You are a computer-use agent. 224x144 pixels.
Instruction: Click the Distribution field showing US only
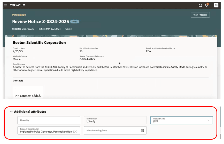(x=115, y=120)
